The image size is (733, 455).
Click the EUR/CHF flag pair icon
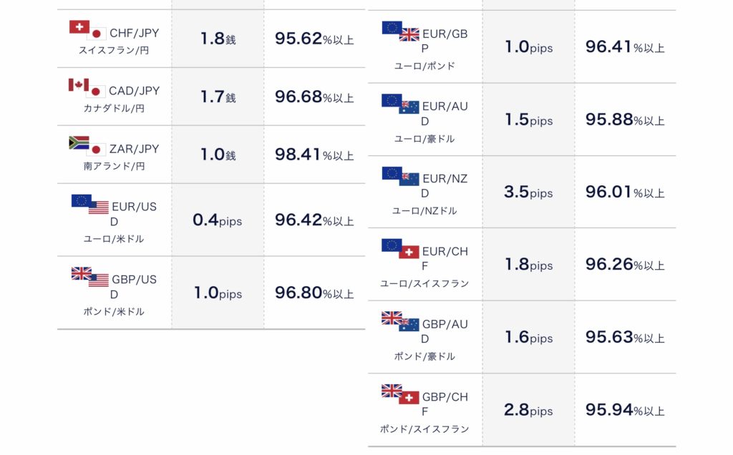(400, 248)
